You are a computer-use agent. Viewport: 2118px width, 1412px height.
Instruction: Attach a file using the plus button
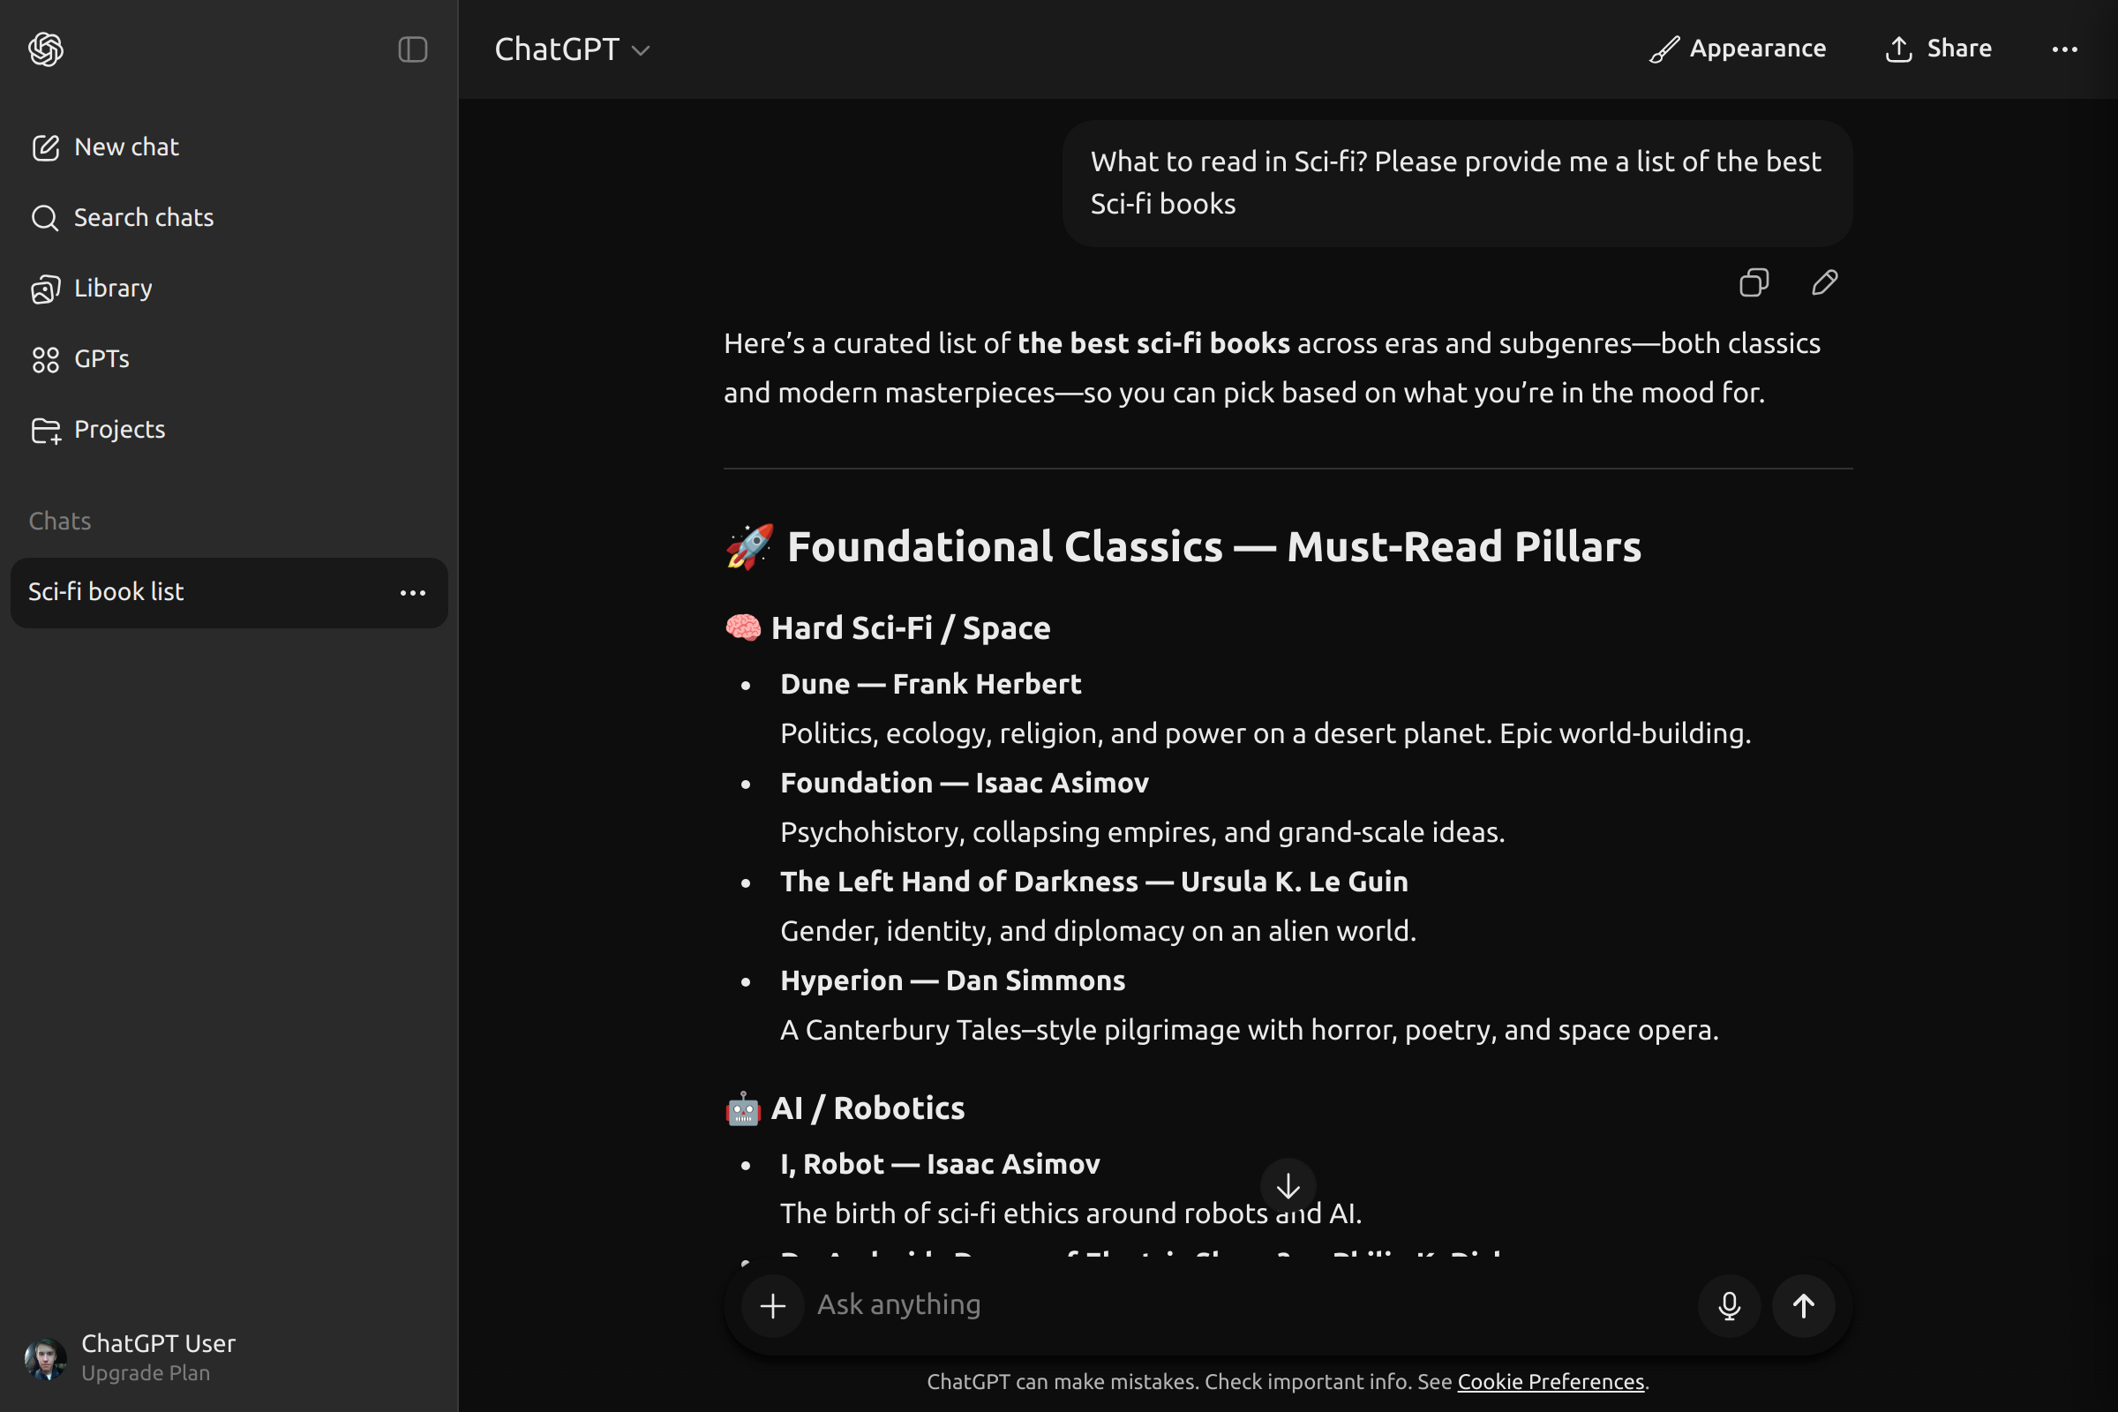pyautogui.click(x=771, y=1305)
